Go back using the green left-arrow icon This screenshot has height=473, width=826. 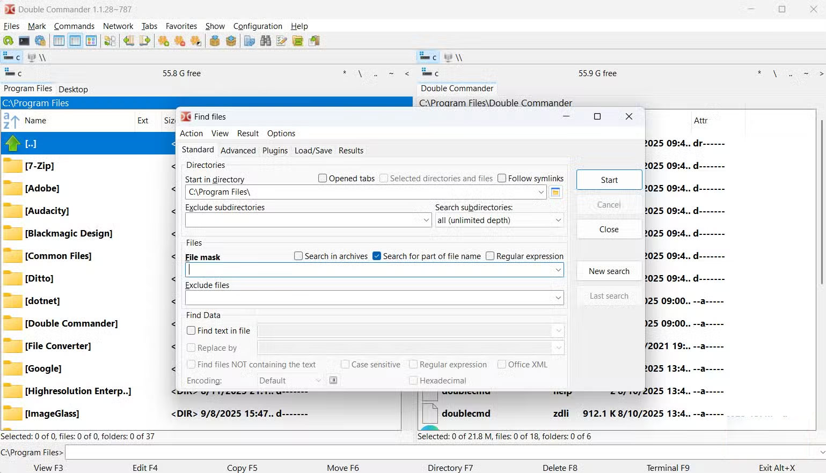coord(129,40)
